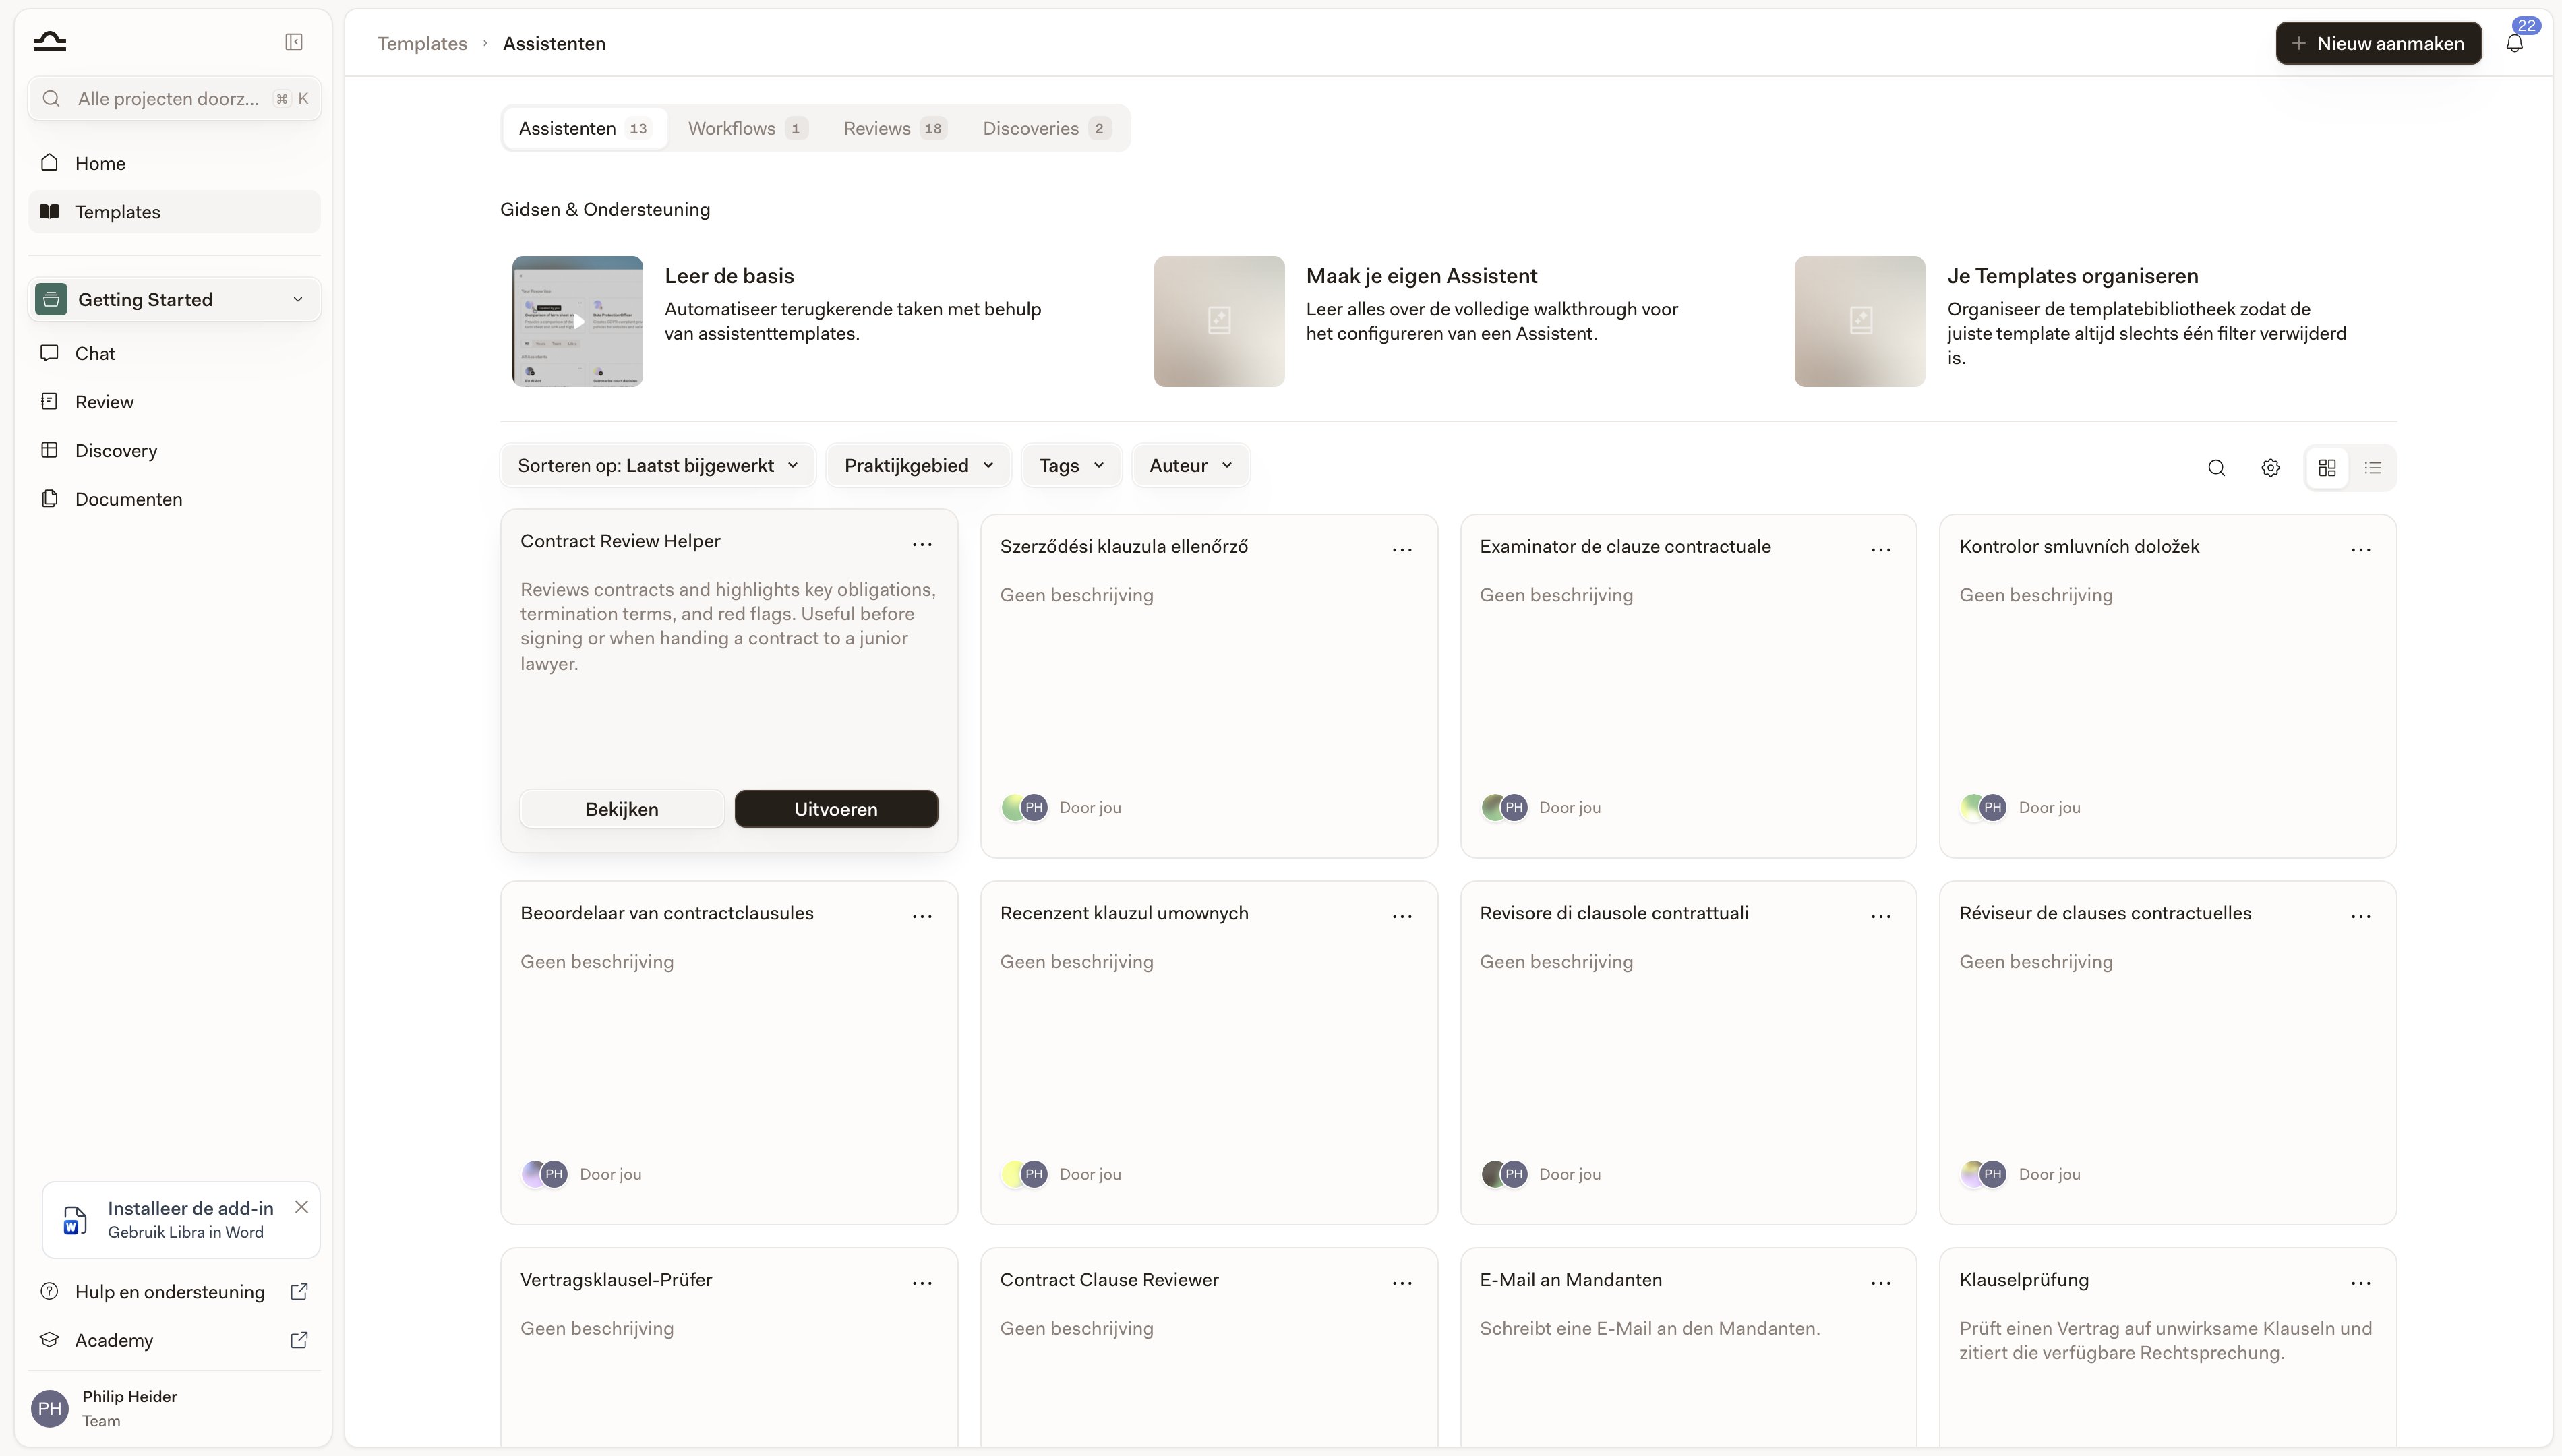Screen dimensions: 2562x1456
Task: Open Chat in the sidebar
Action: coord(174,353)
